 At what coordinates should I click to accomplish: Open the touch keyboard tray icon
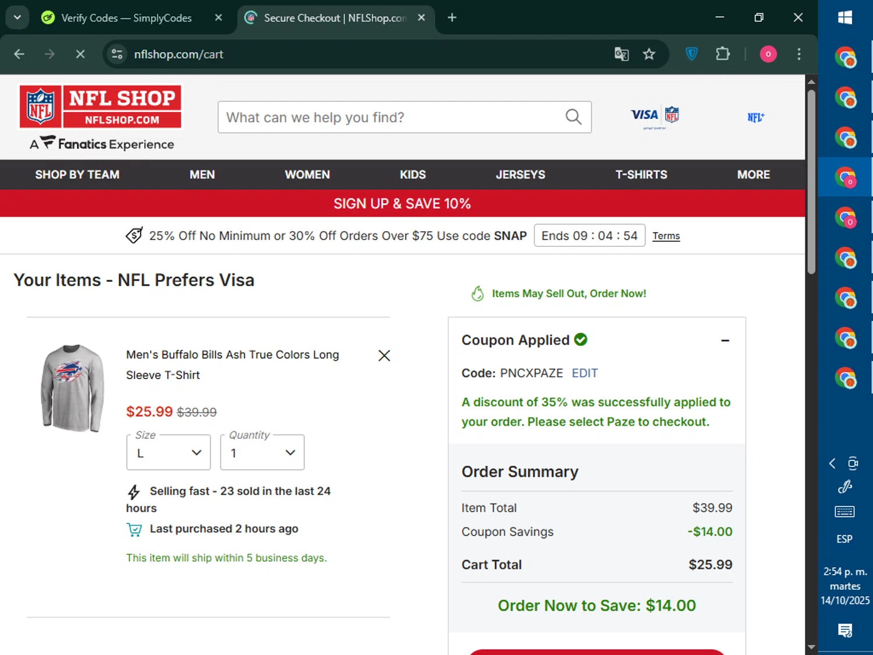(844, 512)
